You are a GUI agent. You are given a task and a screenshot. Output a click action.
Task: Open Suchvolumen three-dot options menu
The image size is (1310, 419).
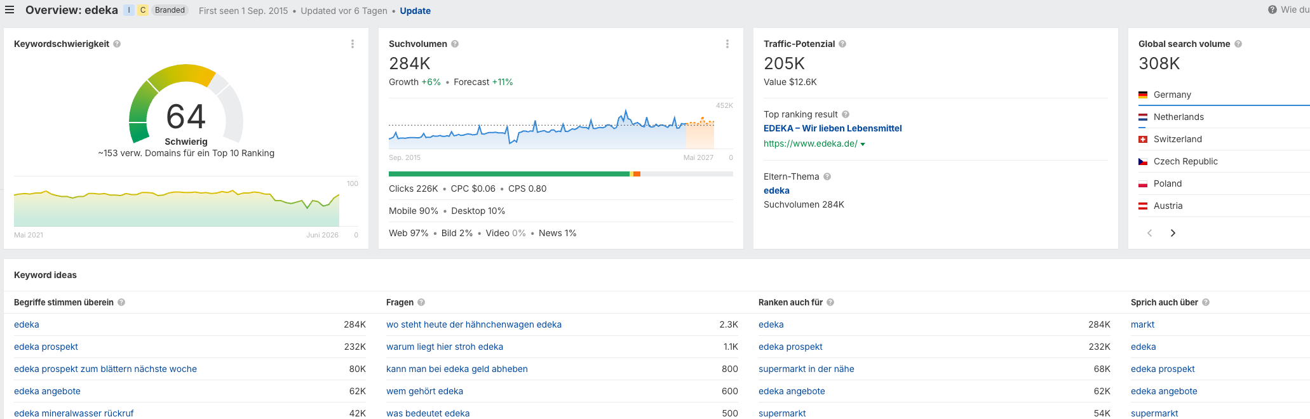coord(727,44)
